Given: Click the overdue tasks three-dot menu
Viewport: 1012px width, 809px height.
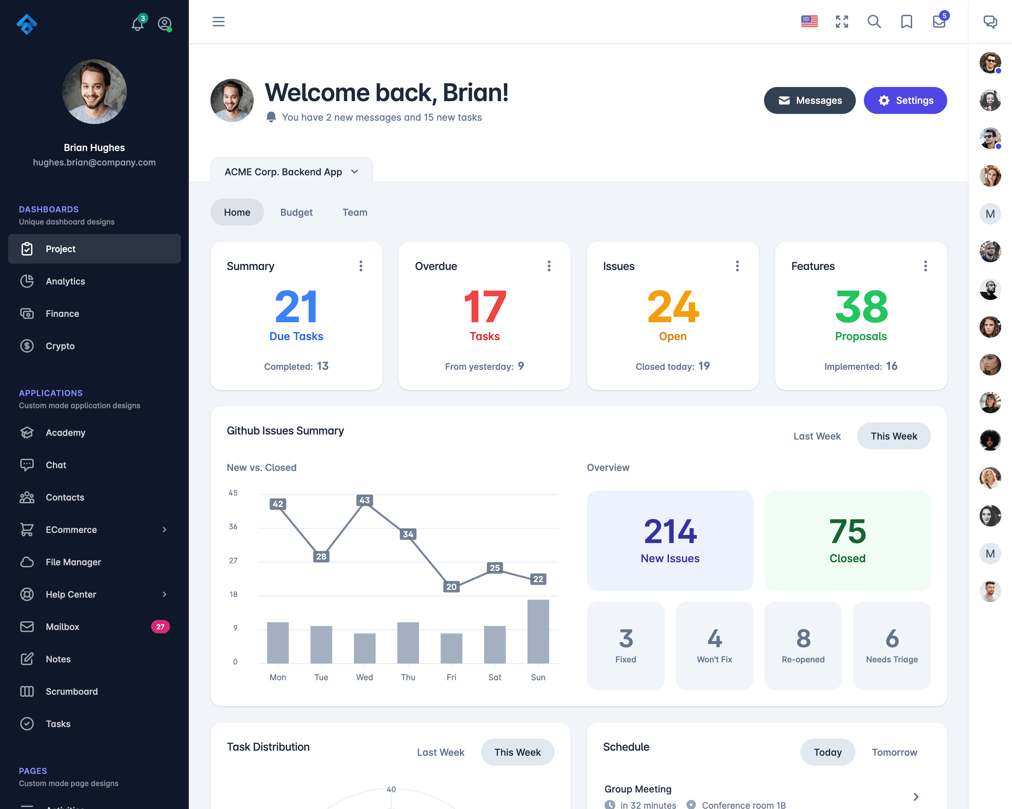Looking at the screenshot, I should (549, 266).
